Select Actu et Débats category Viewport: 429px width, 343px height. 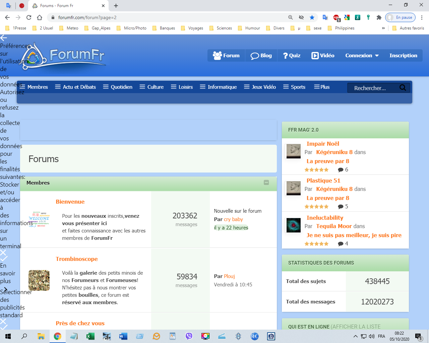click(x=75, y=87)
